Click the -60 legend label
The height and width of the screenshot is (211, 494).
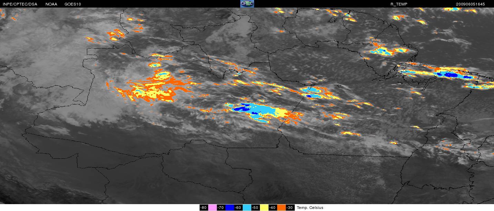(238, 208)
